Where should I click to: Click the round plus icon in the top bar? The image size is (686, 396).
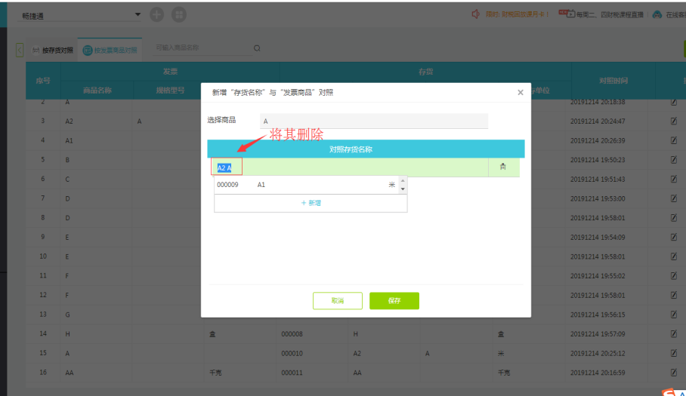[156, 14]
